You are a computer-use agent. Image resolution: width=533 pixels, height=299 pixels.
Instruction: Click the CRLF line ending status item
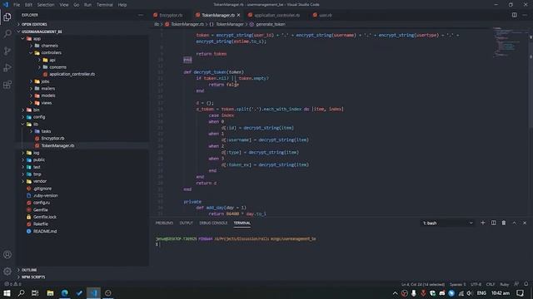(491, 284)
